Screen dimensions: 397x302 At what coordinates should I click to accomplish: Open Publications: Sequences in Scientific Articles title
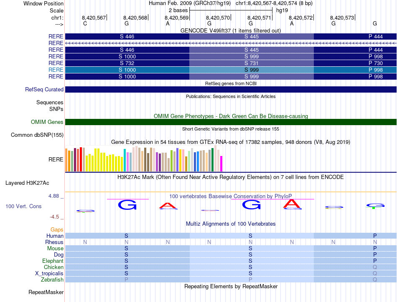click(x=231, y=96)
